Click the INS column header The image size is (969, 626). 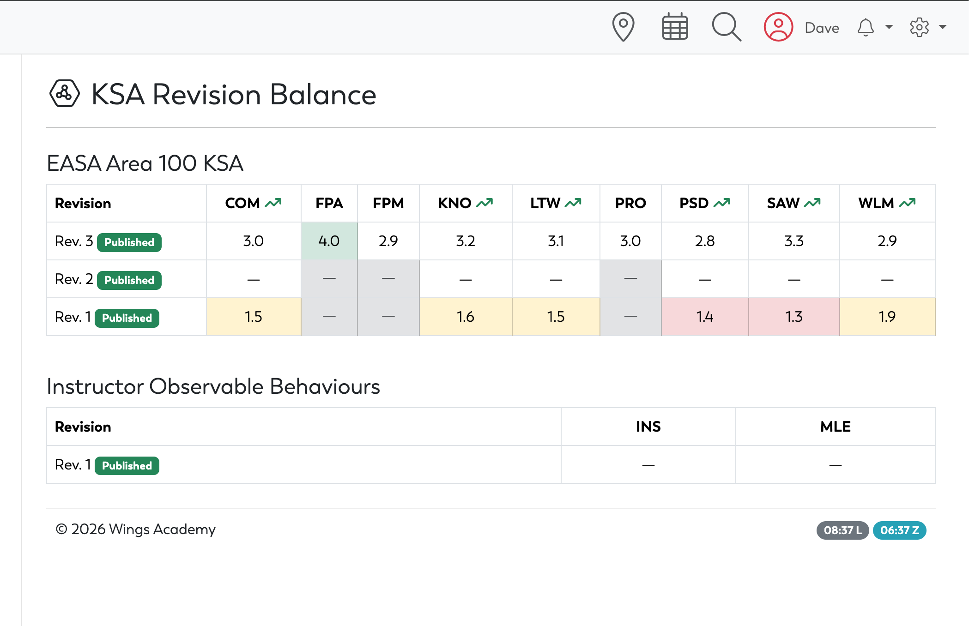(648, 427)
